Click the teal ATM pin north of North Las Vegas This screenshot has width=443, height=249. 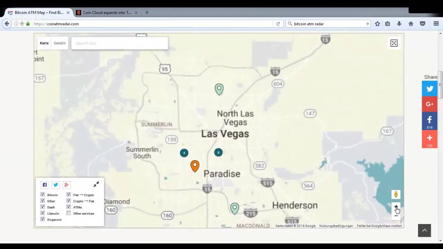point(219,89)
